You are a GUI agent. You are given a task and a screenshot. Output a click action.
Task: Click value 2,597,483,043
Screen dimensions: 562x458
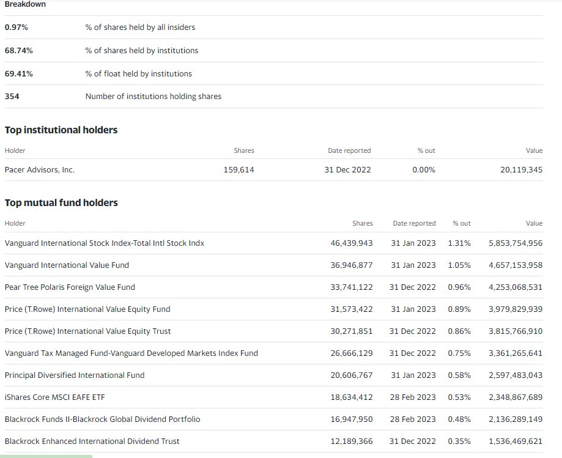point(516,375)
